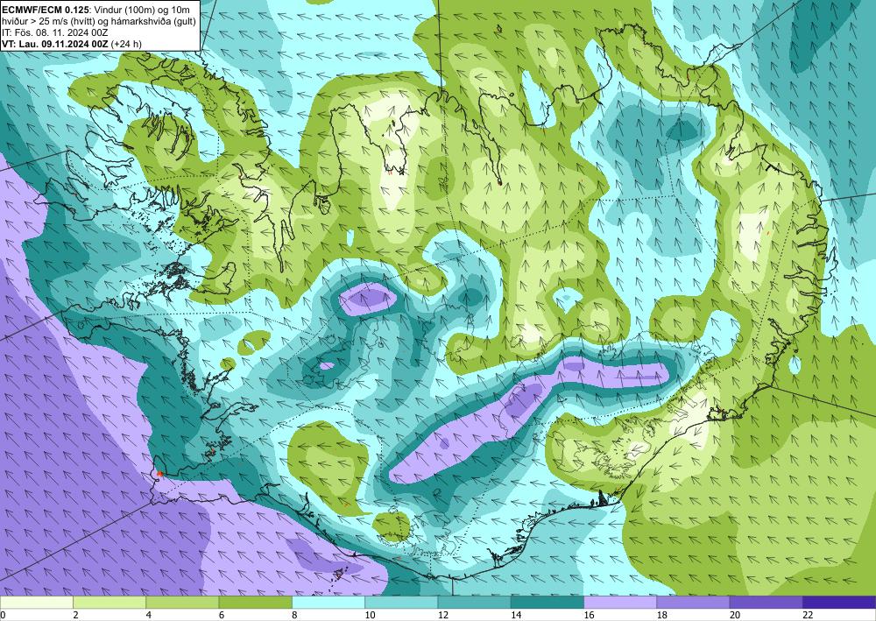The image size is (876, 621).
Task: Click the legend scale label "10"
Action: pos(371,616)
